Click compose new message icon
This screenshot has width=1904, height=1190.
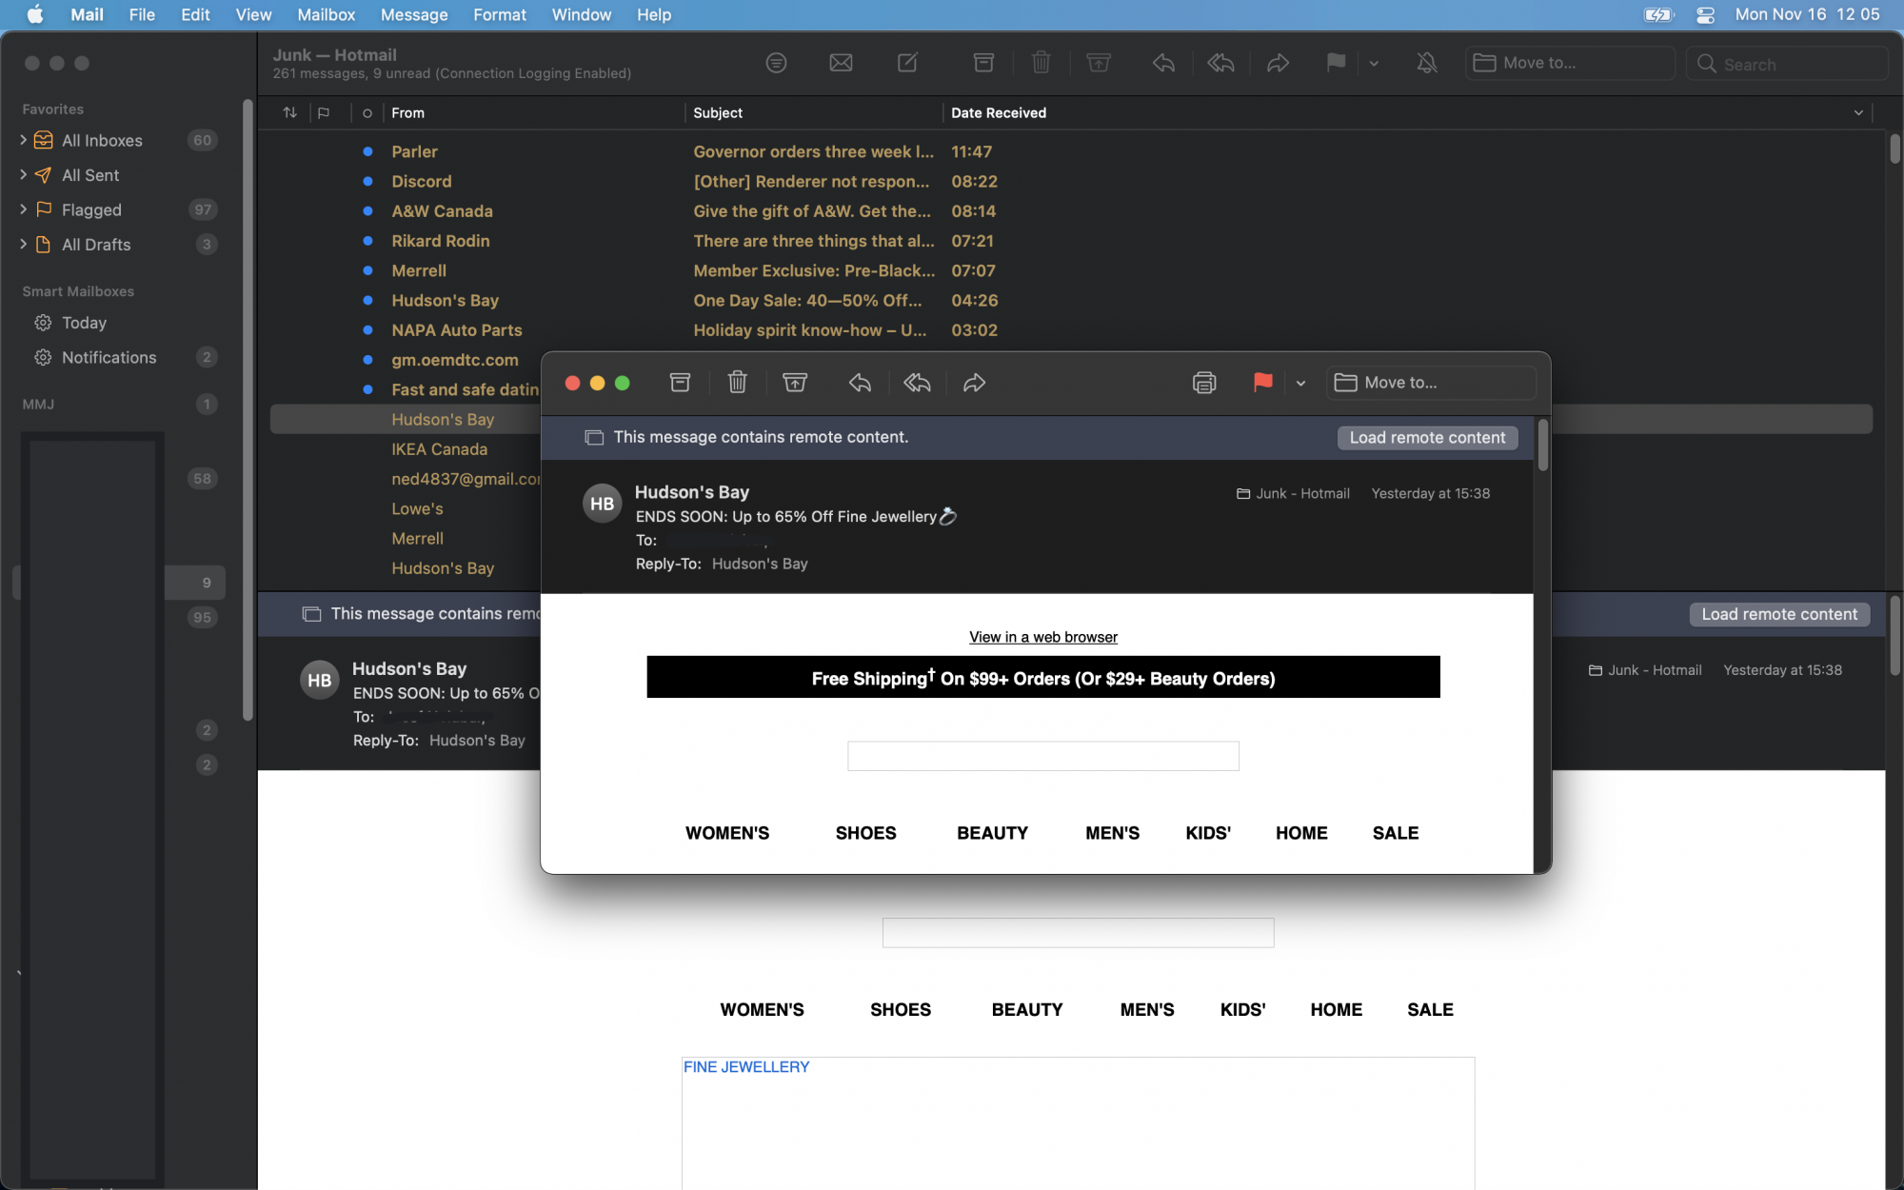coord(907,63)
